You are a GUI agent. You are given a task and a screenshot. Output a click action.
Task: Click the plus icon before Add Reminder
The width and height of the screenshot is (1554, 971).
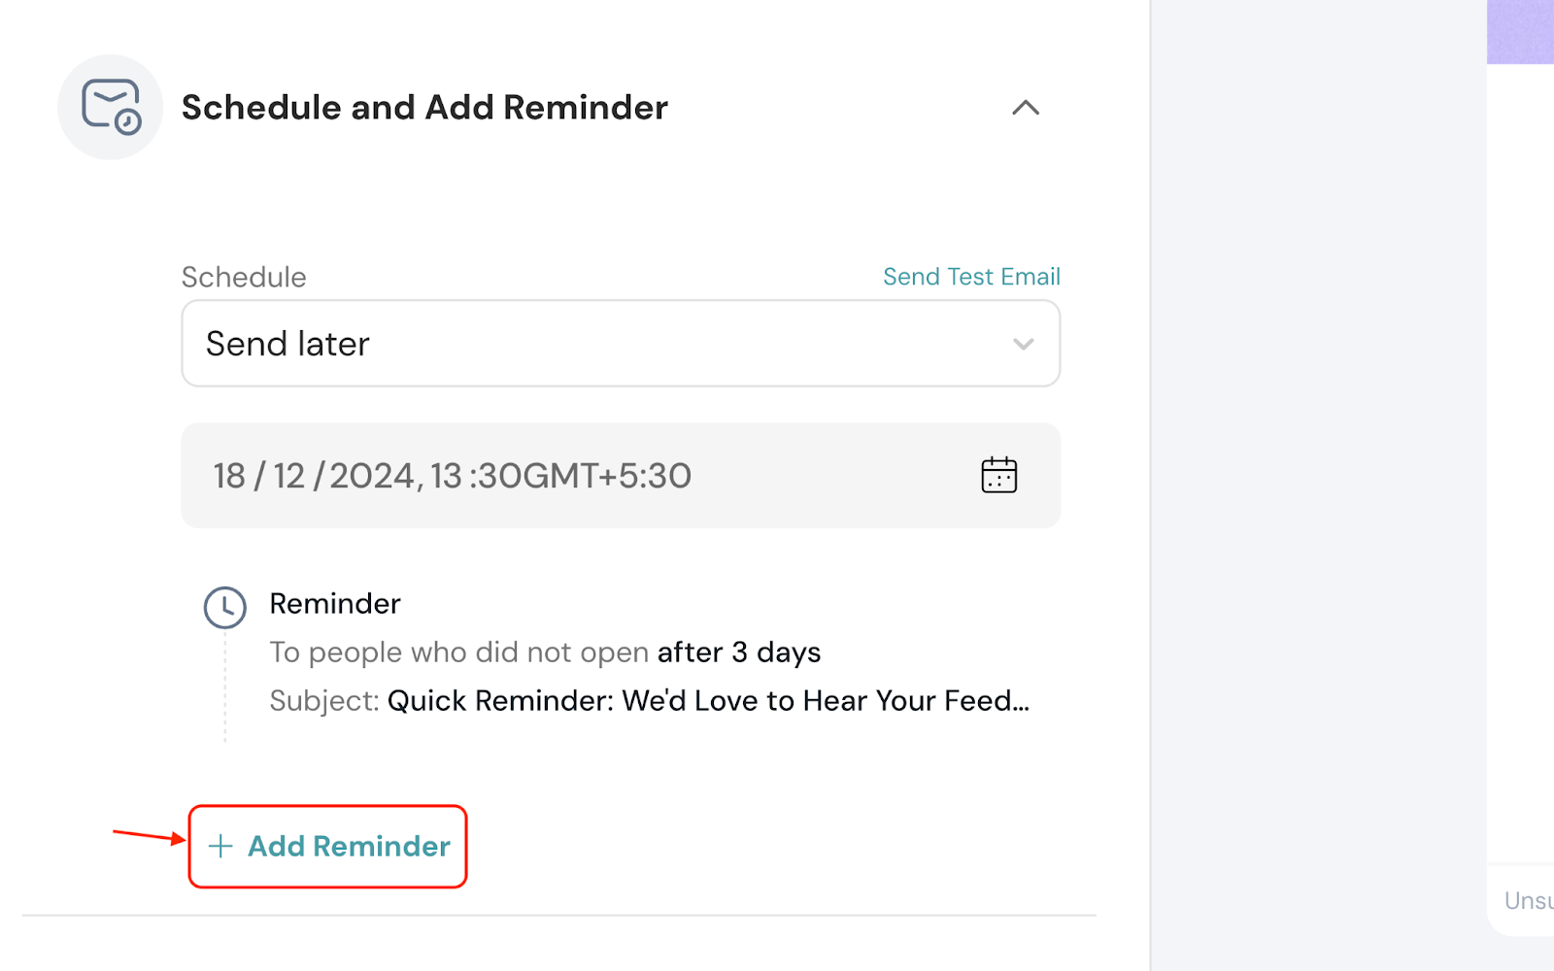pyautogui.click(x=220, y=847)
